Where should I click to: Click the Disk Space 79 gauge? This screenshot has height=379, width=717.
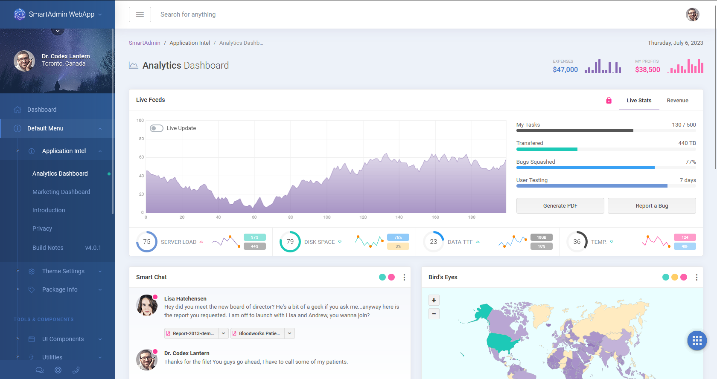(290, 242)
